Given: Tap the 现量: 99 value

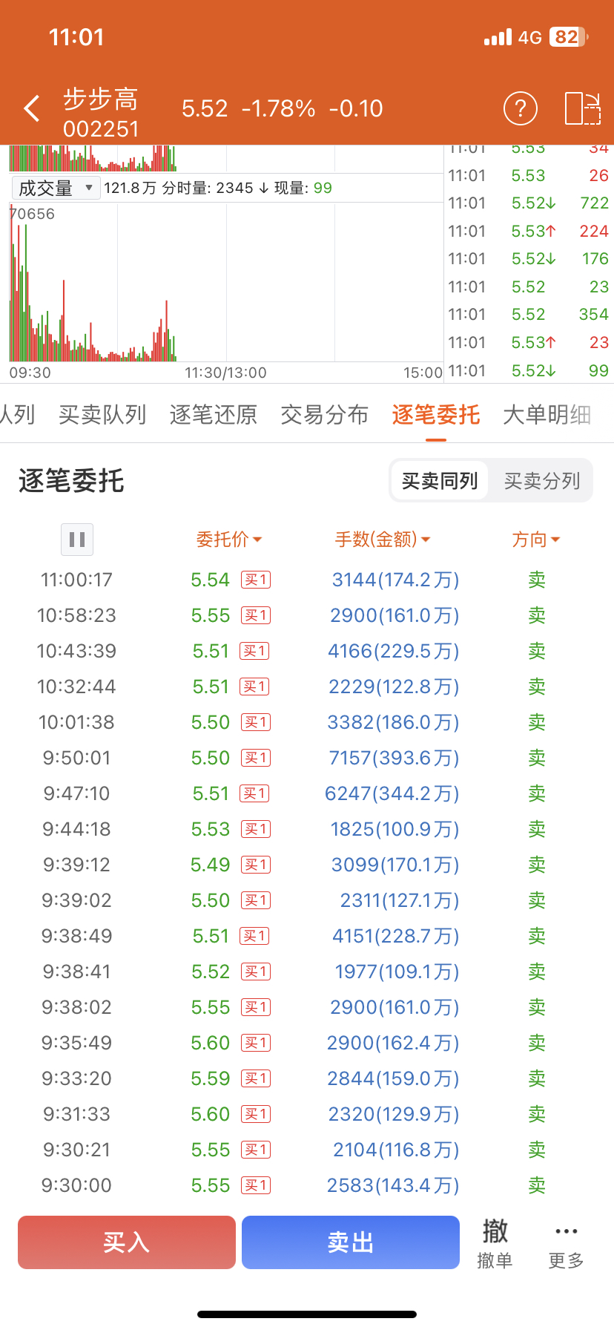Looking at the screenshot, I should [303, 188].
